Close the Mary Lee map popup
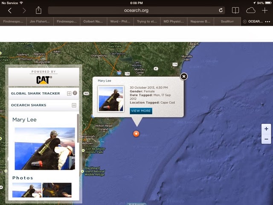Image resolution: width=273 pixels, height=205 pixels. click(x=184, y=76)
